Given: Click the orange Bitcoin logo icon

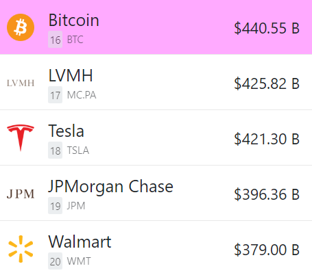Looking at the screenshot, I should [x=21, y=27].
